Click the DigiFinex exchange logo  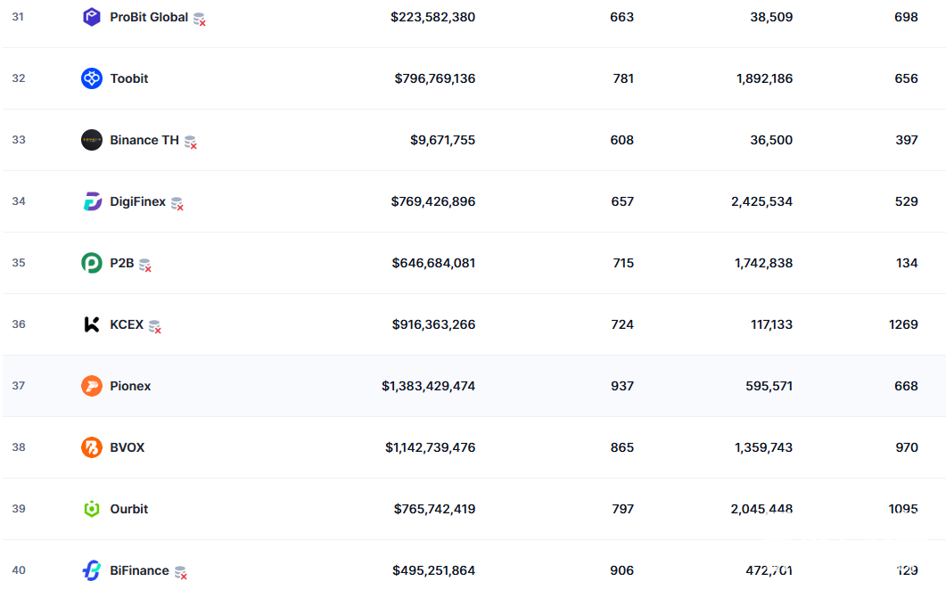pyautogui.click(x=92, y=201)
